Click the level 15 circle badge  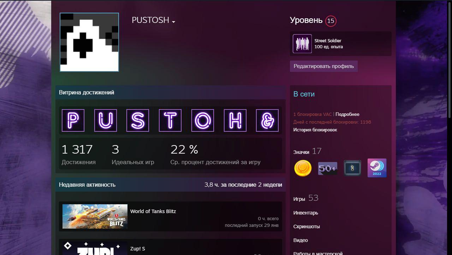331,21
